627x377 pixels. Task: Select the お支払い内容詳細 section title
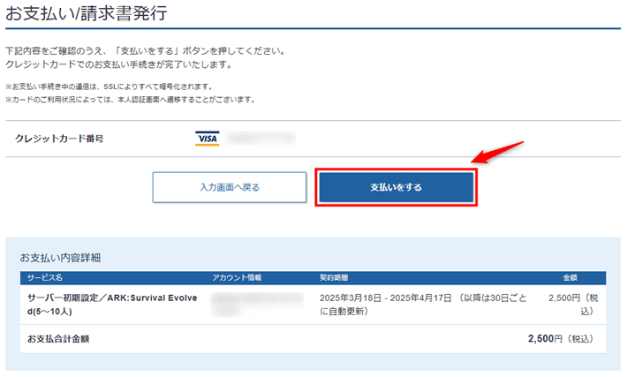point(60,258)
